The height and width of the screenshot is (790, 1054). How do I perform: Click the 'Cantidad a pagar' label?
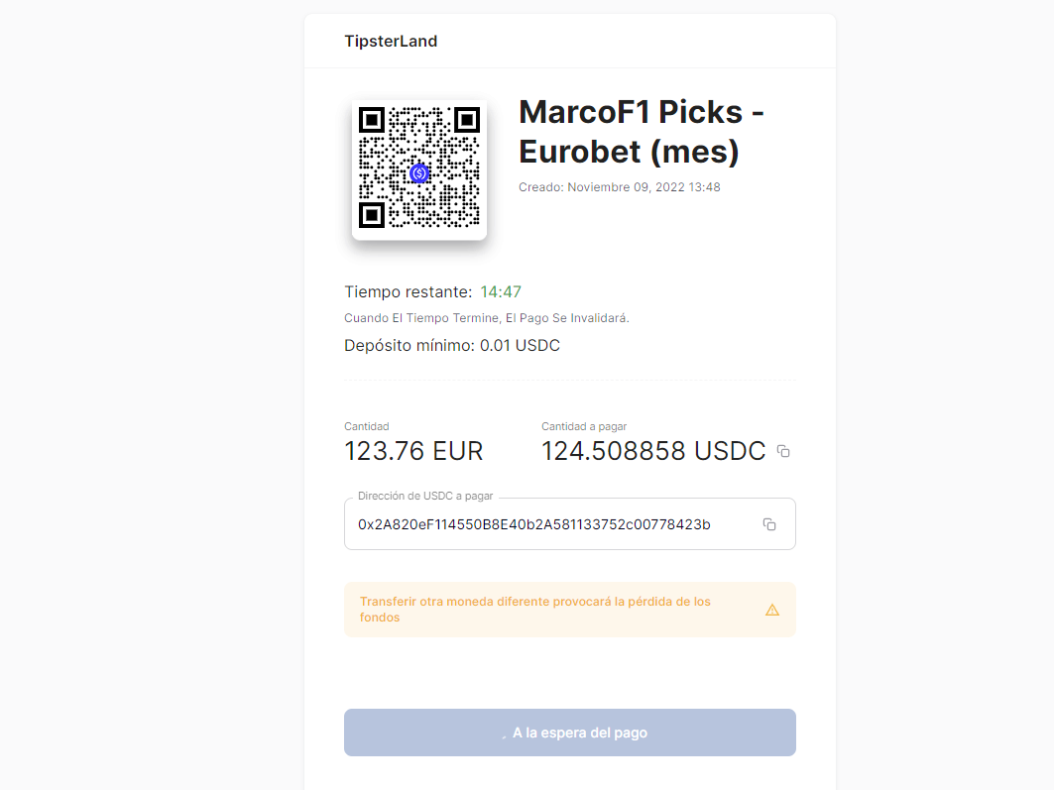pyautogui.click(x=584, y=426)
